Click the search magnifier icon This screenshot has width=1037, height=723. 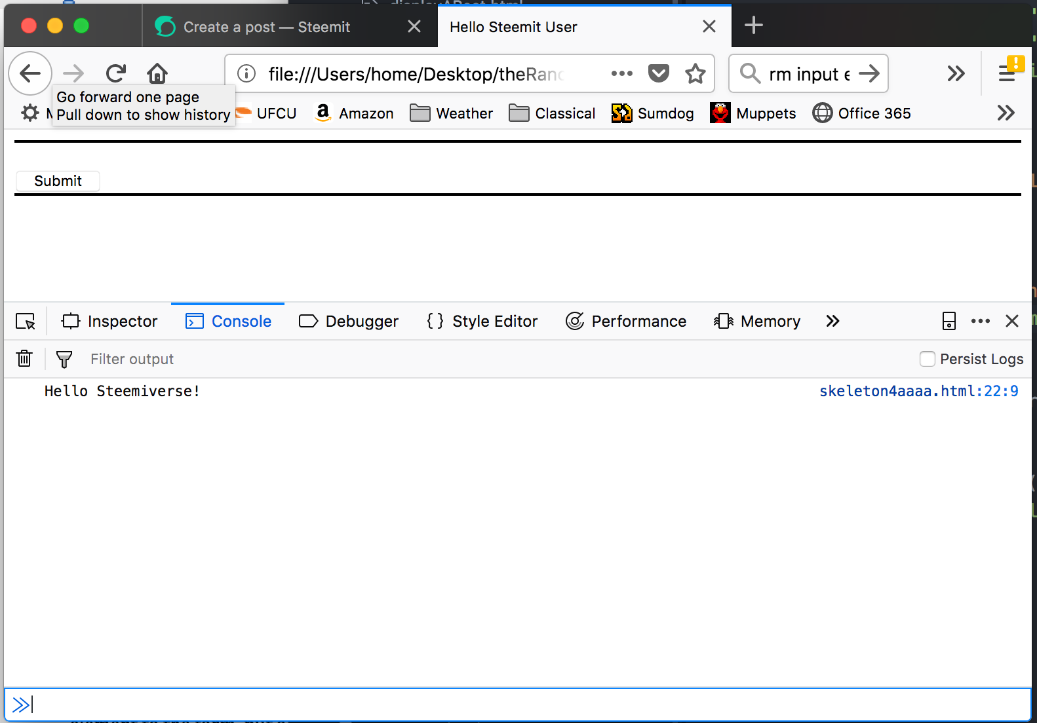coord(750,73)
